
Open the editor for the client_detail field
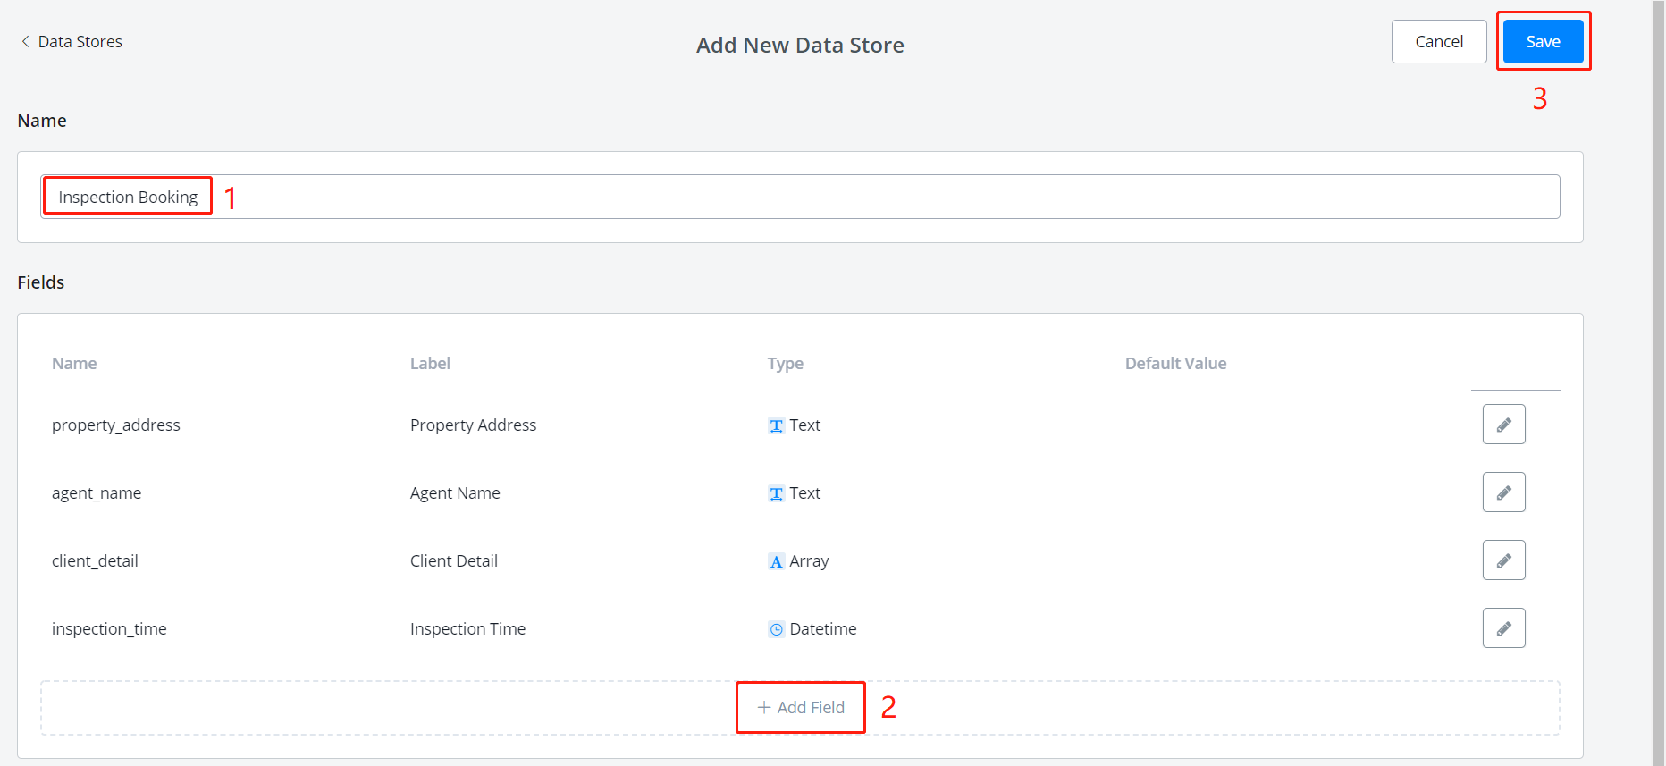[x=1503, y=560]
